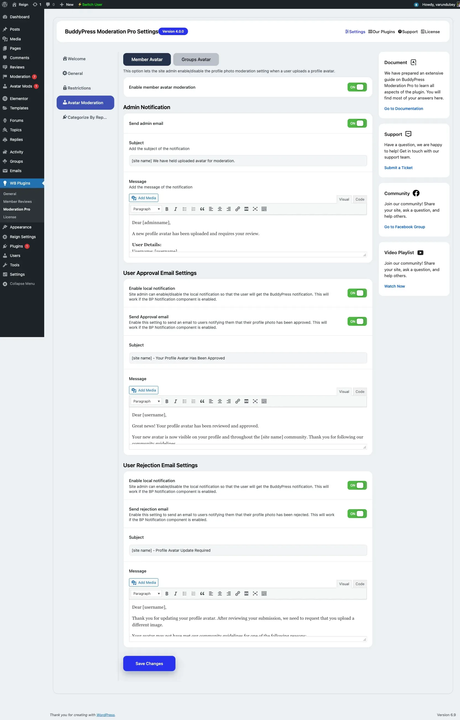460x720 pixels.
Task: Open Paragraph dropdown in Approval editor
Action: [146, 401]
